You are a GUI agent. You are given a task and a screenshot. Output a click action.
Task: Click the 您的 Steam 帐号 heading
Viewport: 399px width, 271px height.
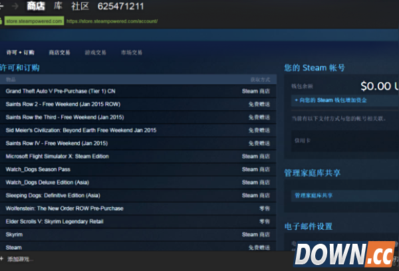pos(315,68)
